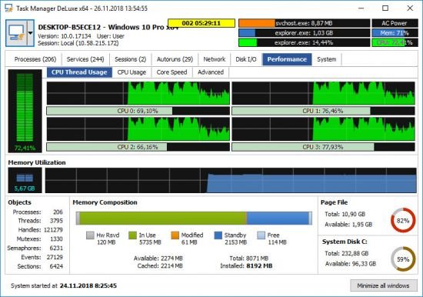Click the Minimize all windows button
This screenshot has height=297, width=423.
[383, 285]
